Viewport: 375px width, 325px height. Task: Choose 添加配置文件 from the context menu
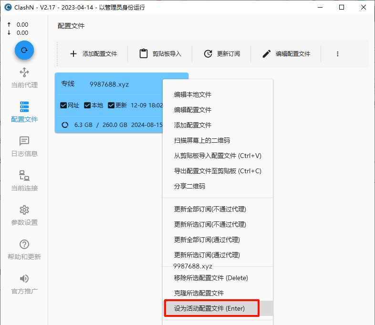pos(218,125)
